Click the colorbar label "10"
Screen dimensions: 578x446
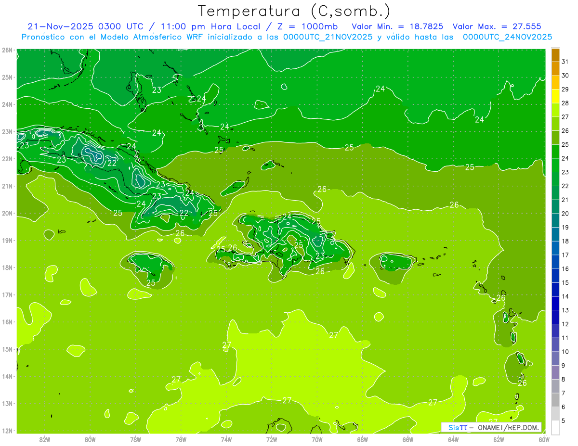point(565,352)
